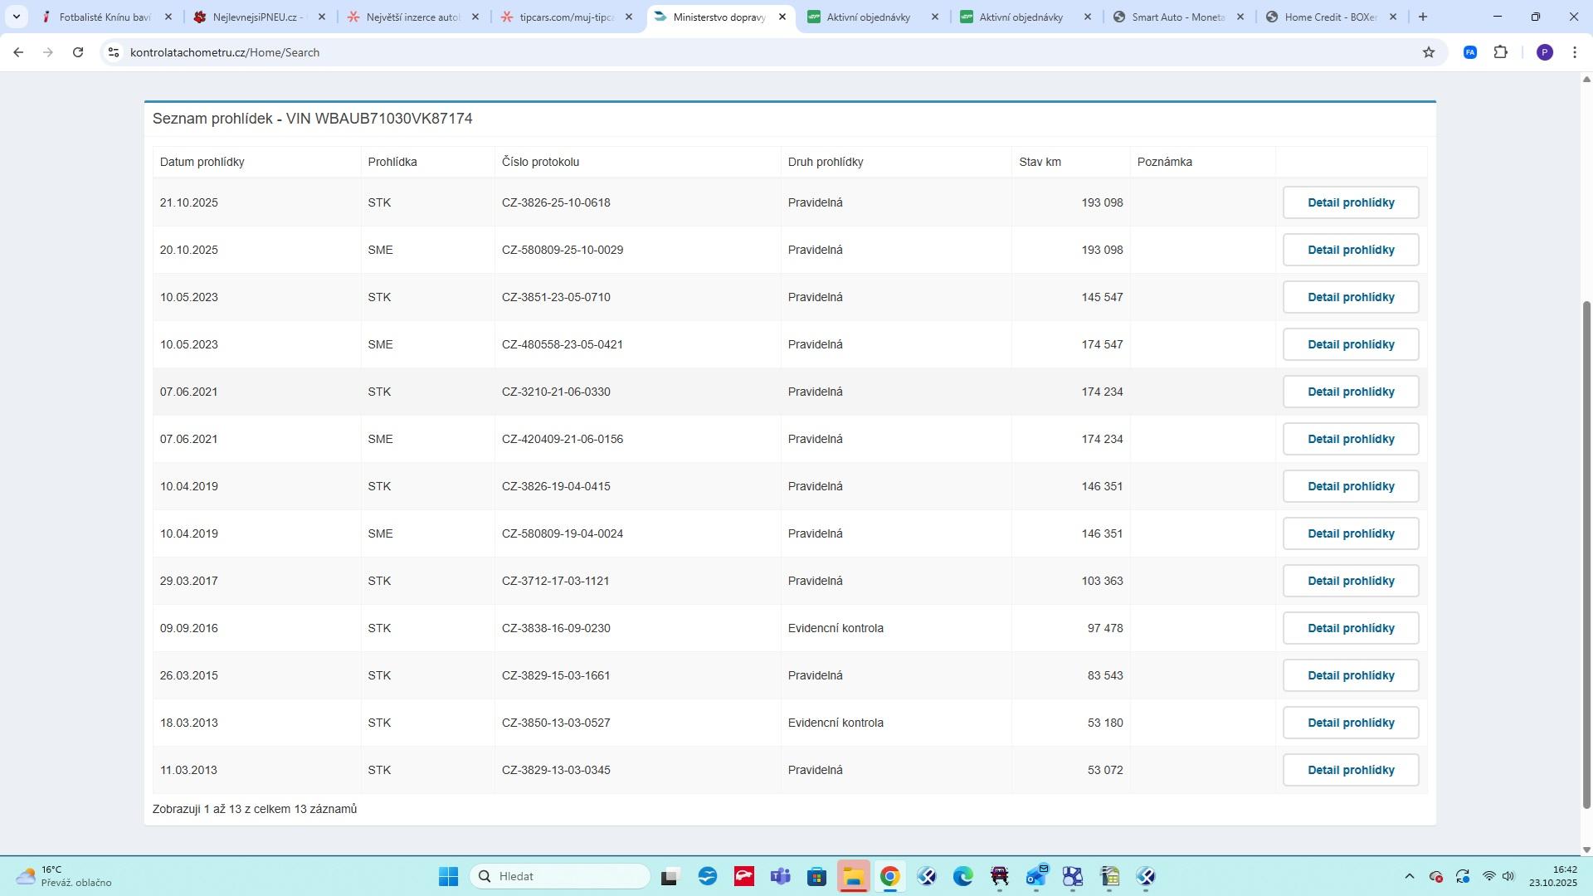Close the NejlevnejsiPNEU.cz tab
The image size is (1593, 896).
pyautogui.click(x=322, y=17)
